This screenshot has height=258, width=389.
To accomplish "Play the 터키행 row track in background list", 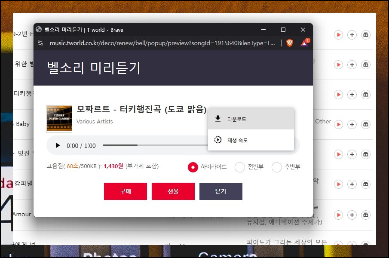I will [338, 95].
